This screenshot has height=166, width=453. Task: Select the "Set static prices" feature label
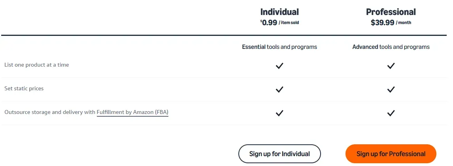point(24,89)
